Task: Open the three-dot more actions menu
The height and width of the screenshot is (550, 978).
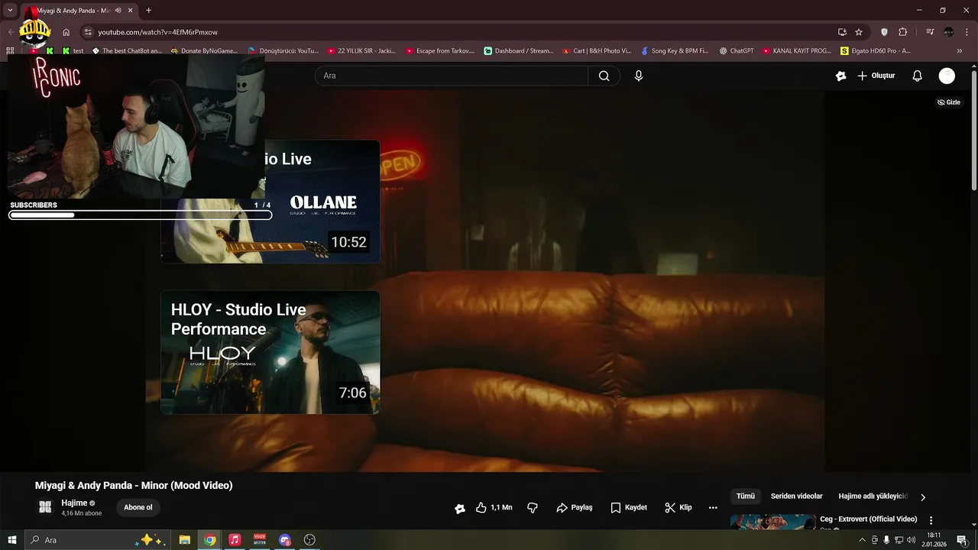Action: tap(713, 507)
